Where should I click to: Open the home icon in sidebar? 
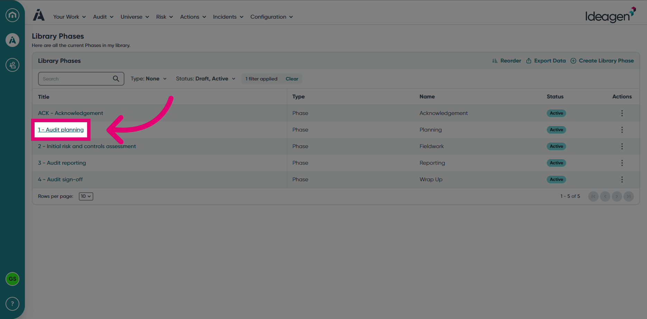[12, 15]
